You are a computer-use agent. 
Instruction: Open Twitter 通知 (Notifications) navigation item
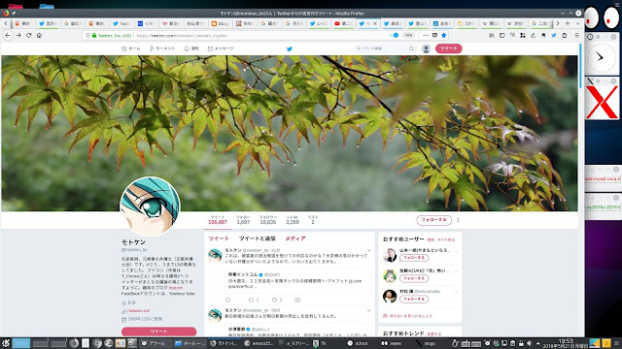pyautogui.click(x=191, y=48)
